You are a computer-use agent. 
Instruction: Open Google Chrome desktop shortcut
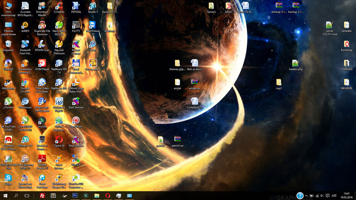point(25,86)
